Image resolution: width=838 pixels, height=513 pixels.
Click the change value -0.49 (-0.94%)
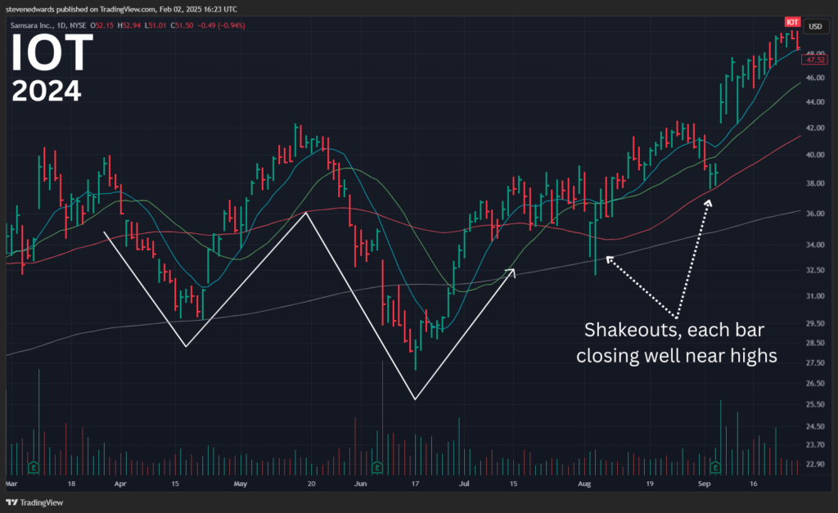click(221, 25)
